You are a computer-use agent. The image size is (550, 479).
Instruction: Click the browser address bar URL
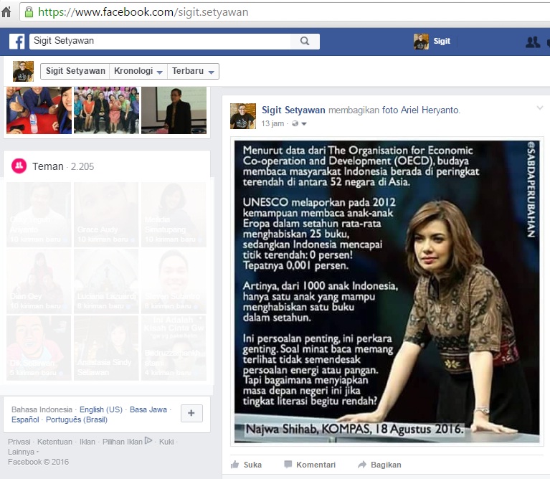click(143, 12)
